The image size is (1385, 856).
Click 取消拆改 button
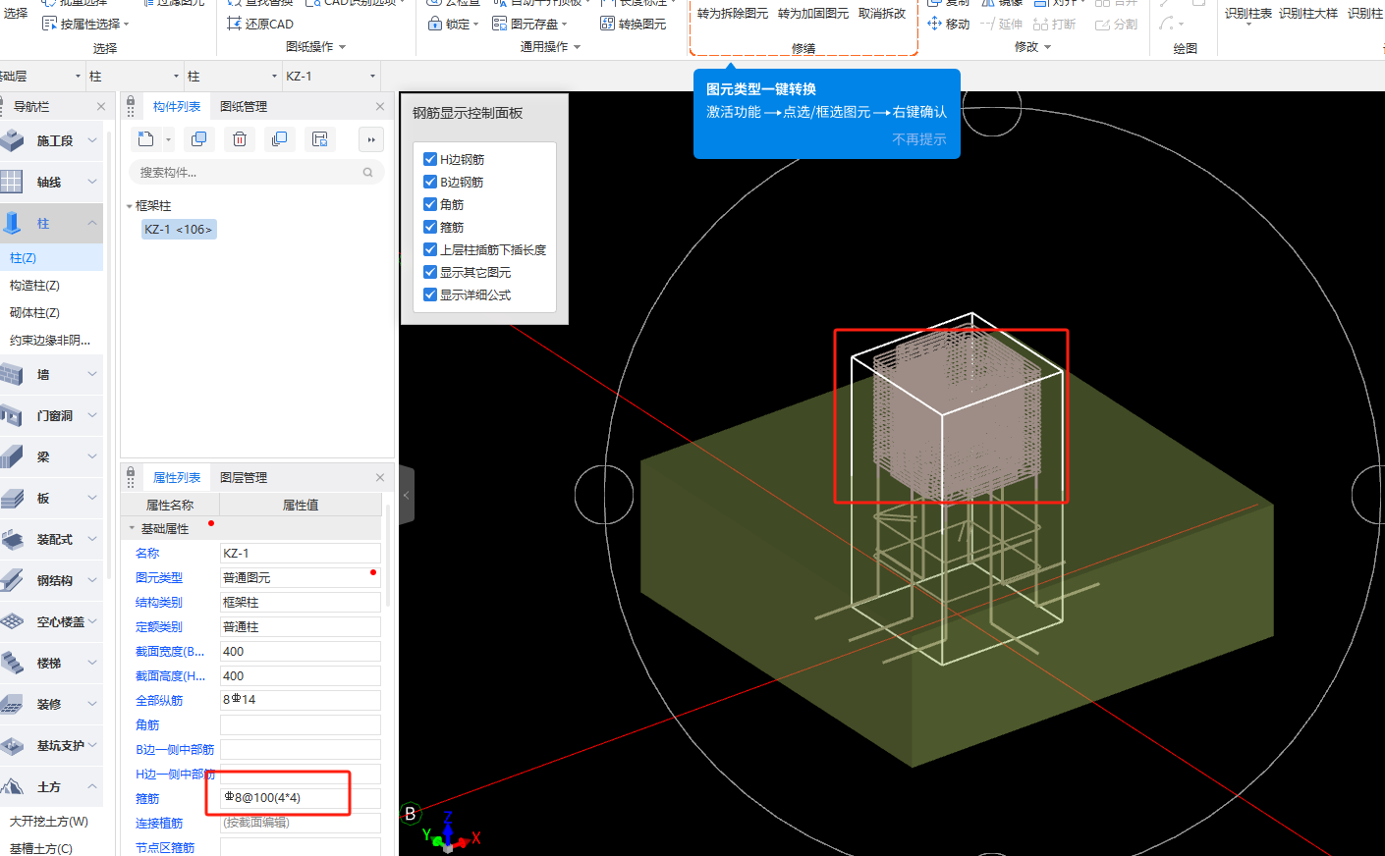[882, 14]
